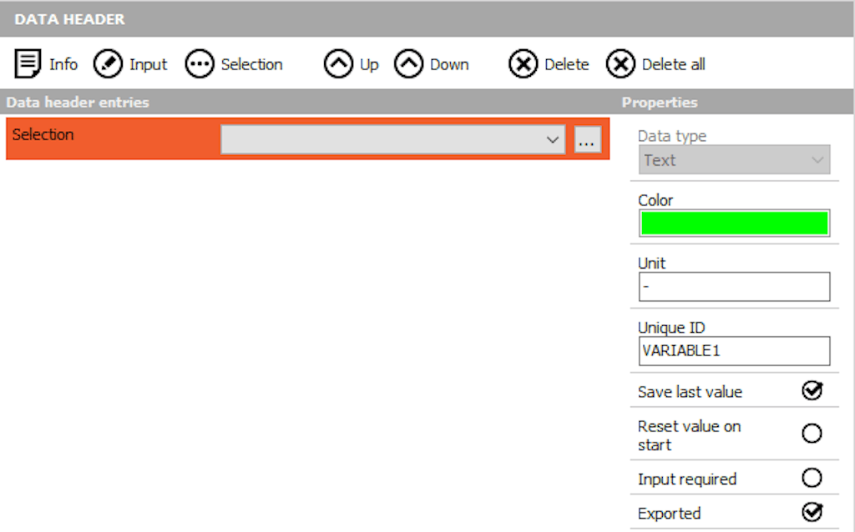Viewport: 855px width, 532px height.
Task: Click the Properties panel header
Action: tap(660, 103)
